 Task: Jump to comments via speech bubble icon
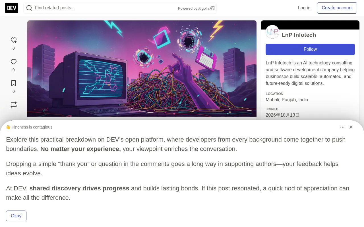[x=14, y=62]
